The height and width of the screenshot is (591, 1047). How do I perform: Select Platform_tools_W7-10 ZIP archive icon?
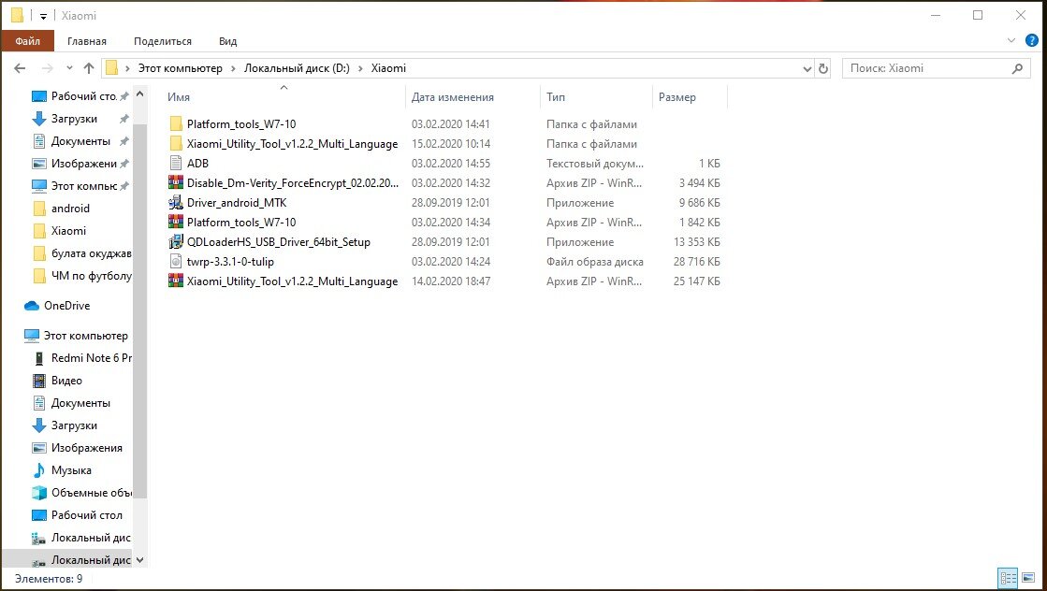click(x=176, y=223)
